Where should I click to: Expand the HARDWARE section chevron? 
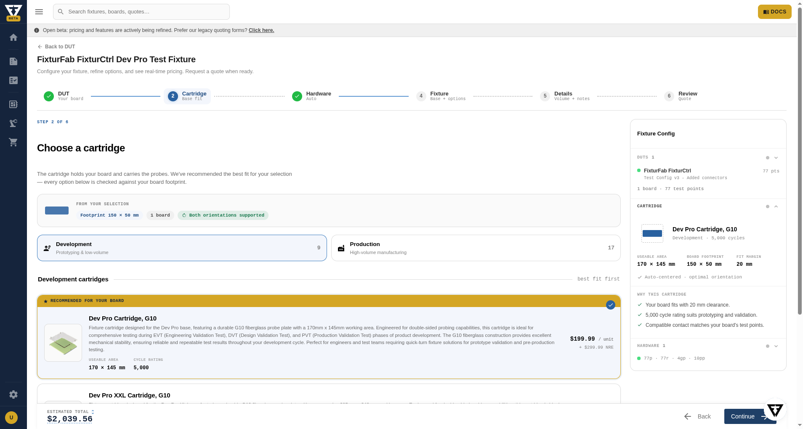coord(776,346)
